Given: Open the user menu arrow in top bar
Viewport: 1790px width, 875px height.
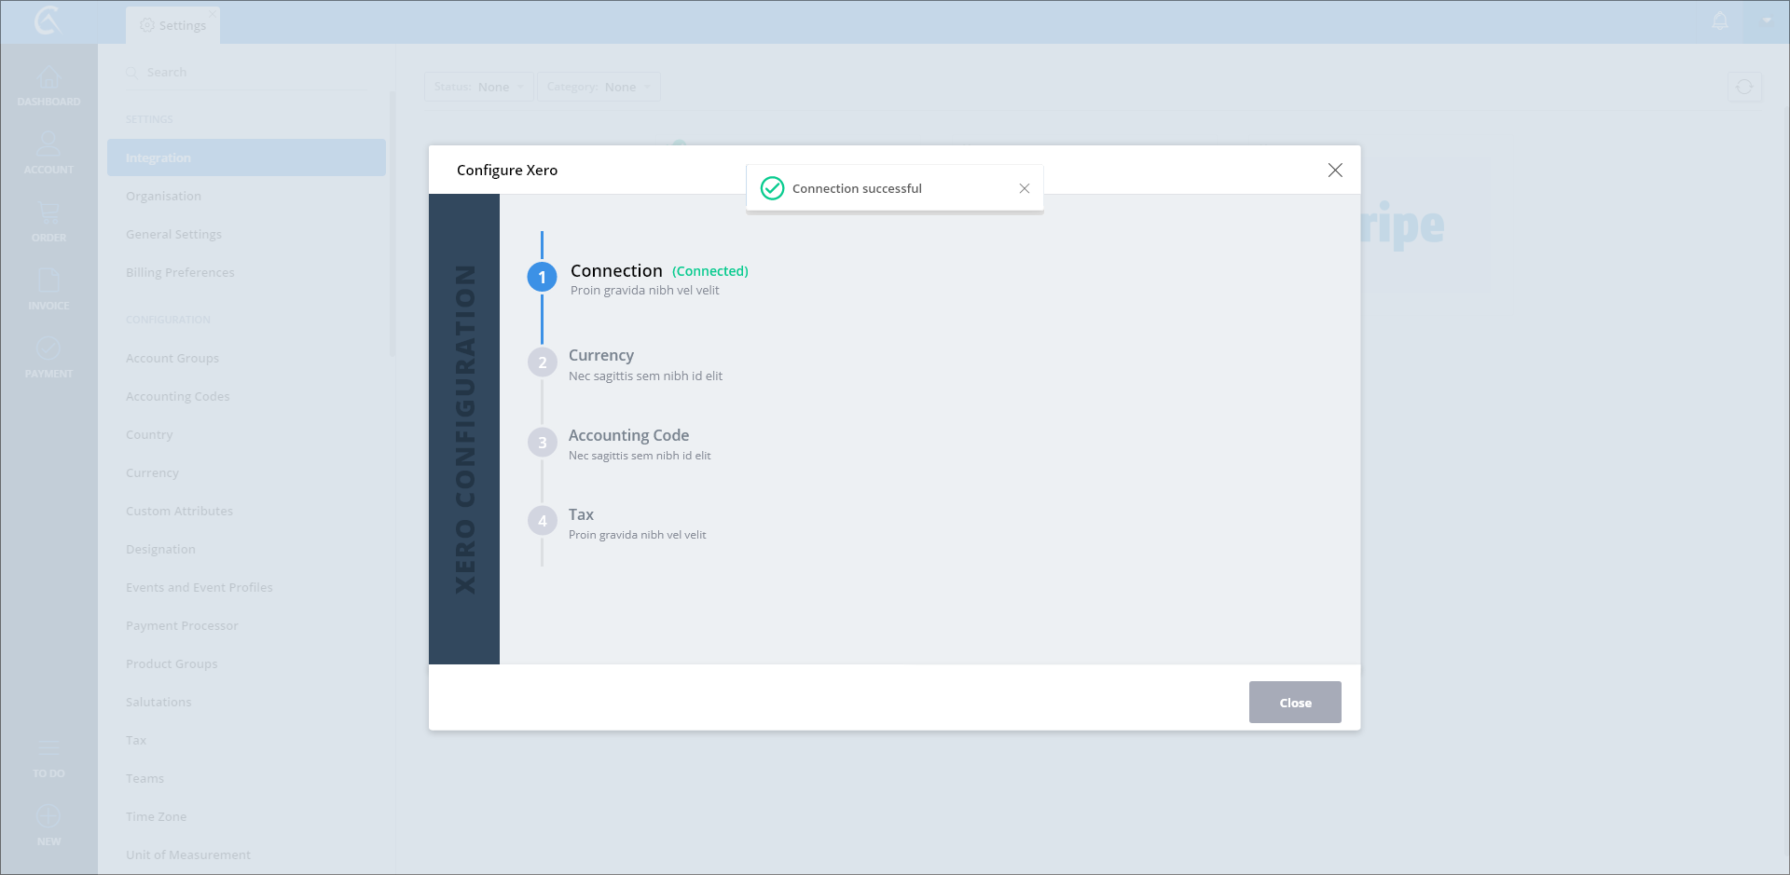Looking at the screenshot, I should click(x=1767, y=21).
